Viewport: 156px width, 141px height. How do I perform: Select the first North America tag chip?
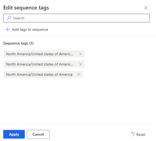[x=44, y=54]
